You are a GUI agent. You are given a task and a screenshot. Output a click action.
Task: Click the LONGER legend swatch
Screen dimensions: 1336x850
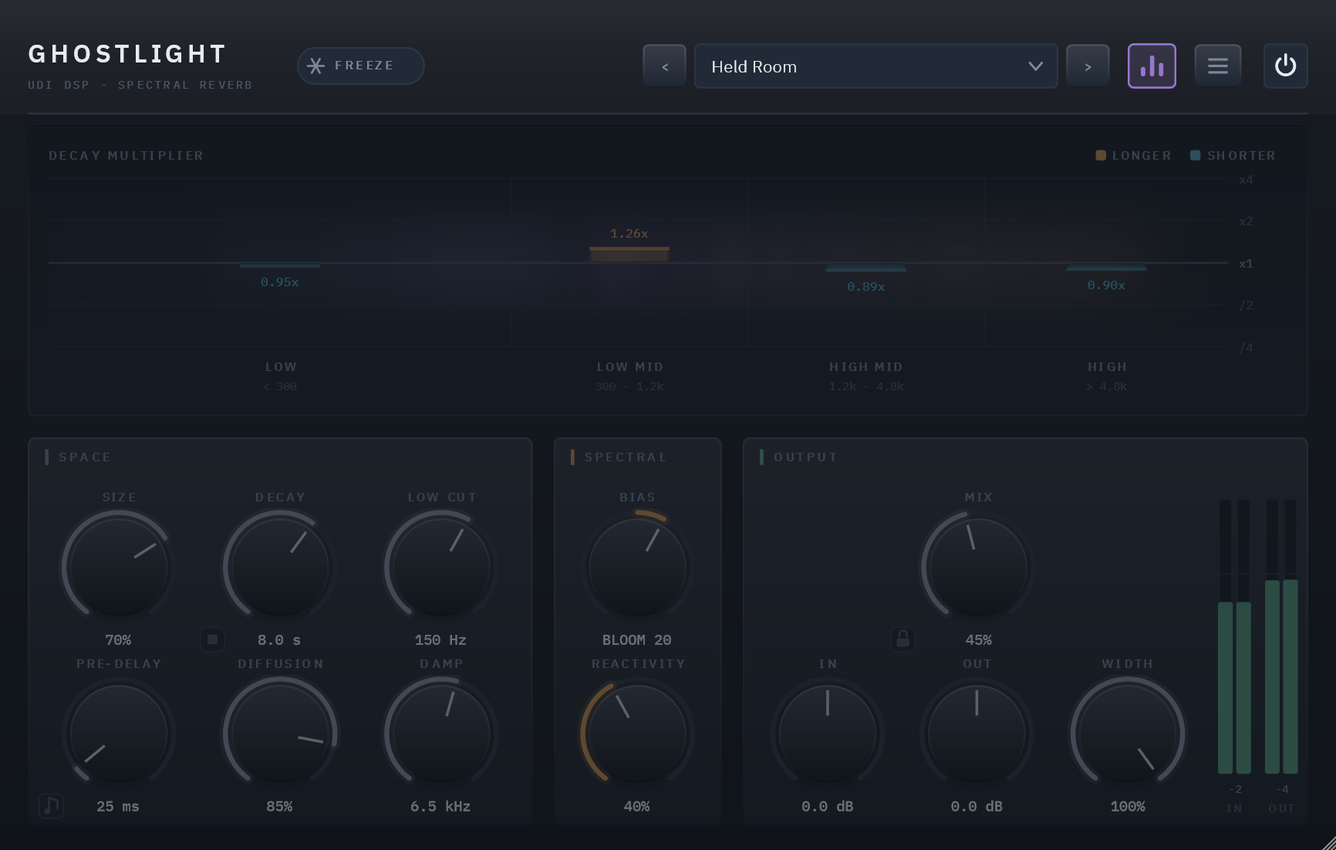[x=1101, y=155]
